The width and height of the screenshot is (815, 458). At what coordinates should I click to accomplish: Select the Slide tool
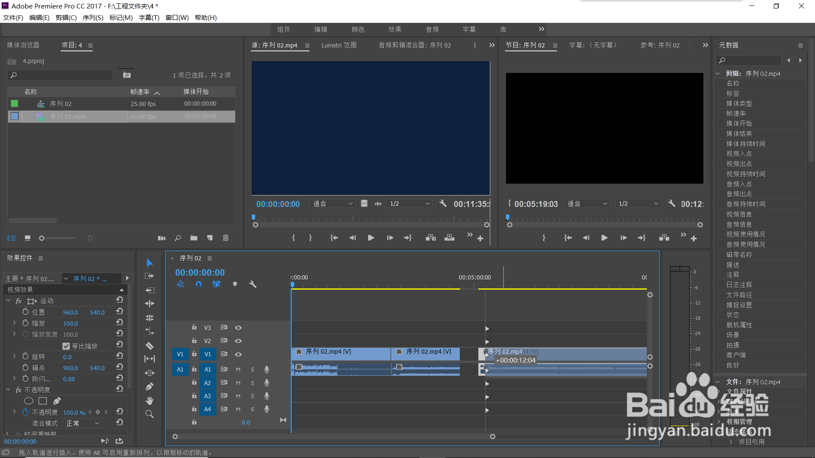tap(149, 373)
